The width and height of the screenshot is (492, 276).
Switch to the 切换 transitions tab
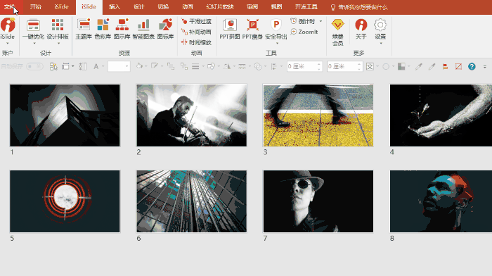pyautogui.click(x=163, y=7)
